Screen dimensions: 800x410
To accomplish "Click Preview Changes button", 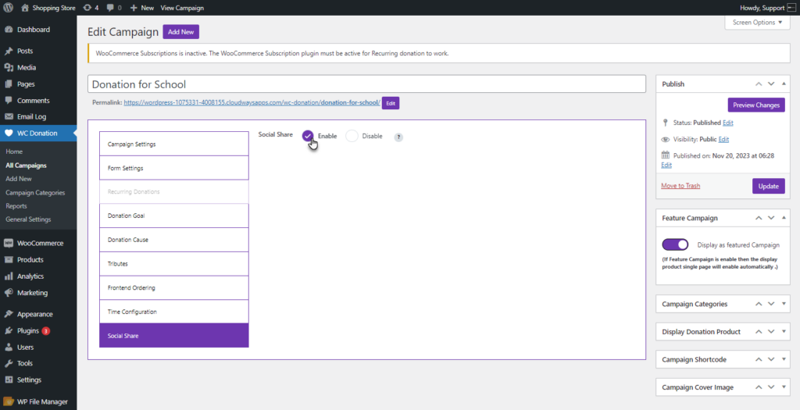I will [x=756, y=105].
